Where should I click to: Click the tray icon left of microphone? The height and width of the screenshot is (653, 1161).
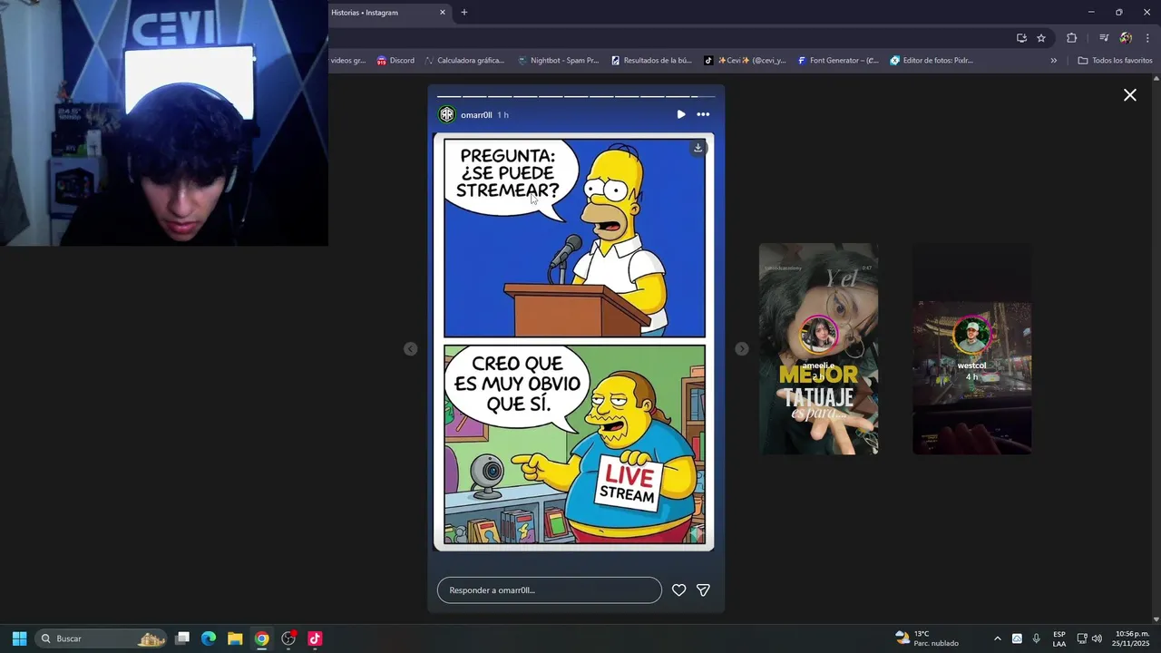(1017, 638)
